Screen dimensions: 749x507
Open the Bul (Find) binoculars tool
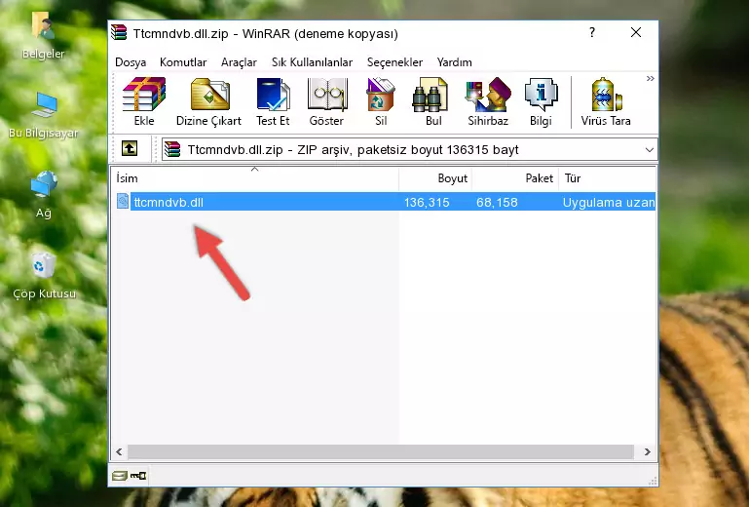[433, 101]
